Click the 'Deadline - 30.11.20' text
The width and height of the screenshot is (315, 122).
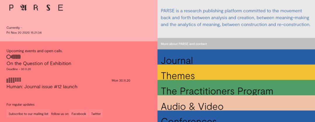click(19, 69)
